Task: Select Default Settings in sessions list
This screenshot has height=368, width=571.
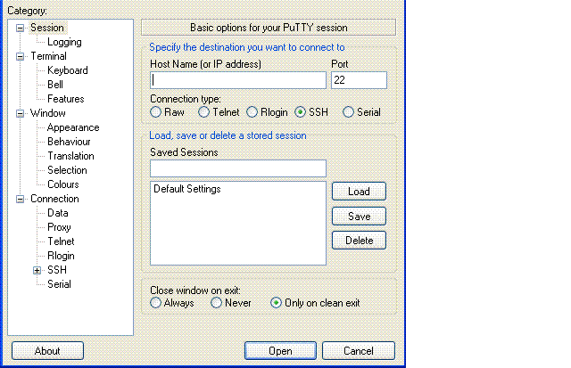Action: tap(187, 189)
